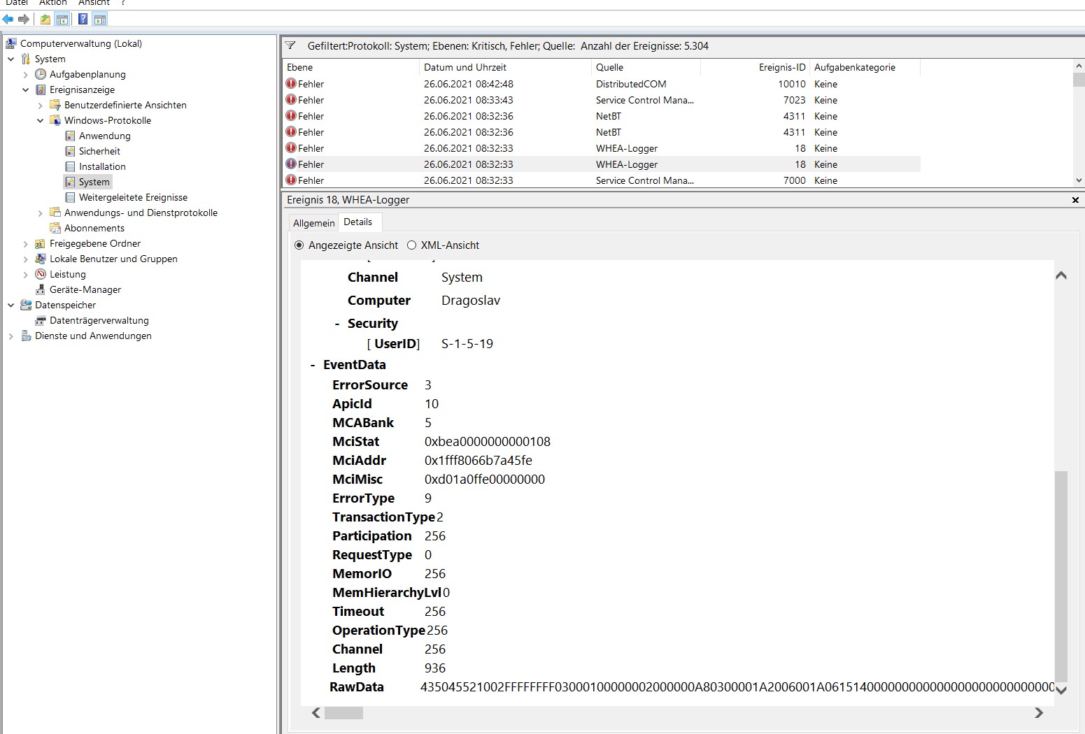
Task: Click the details pane scroll-up arrow
Action: [1061, 275]
